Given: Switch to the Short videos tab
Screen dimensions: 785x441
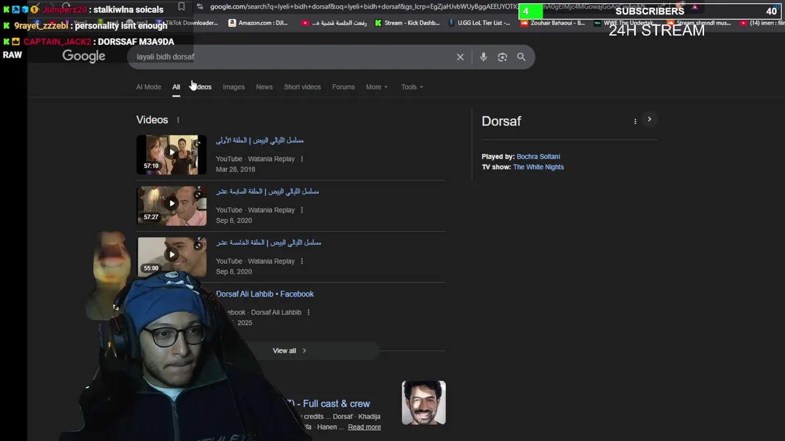Looking at the screenshot, I should (302, 87).
